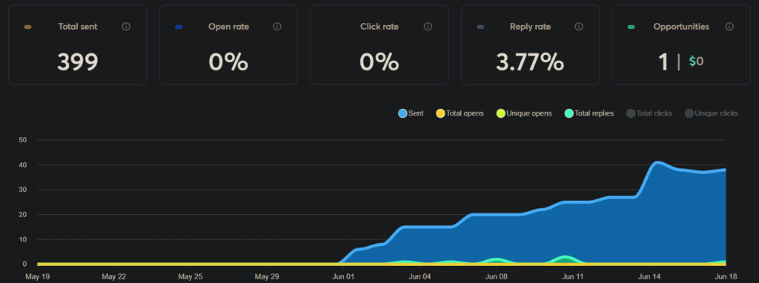Image resolution: width=759 pixels, height=283 pixels.
Task: Click the Click rate card title
Action: tap(379, 27)
